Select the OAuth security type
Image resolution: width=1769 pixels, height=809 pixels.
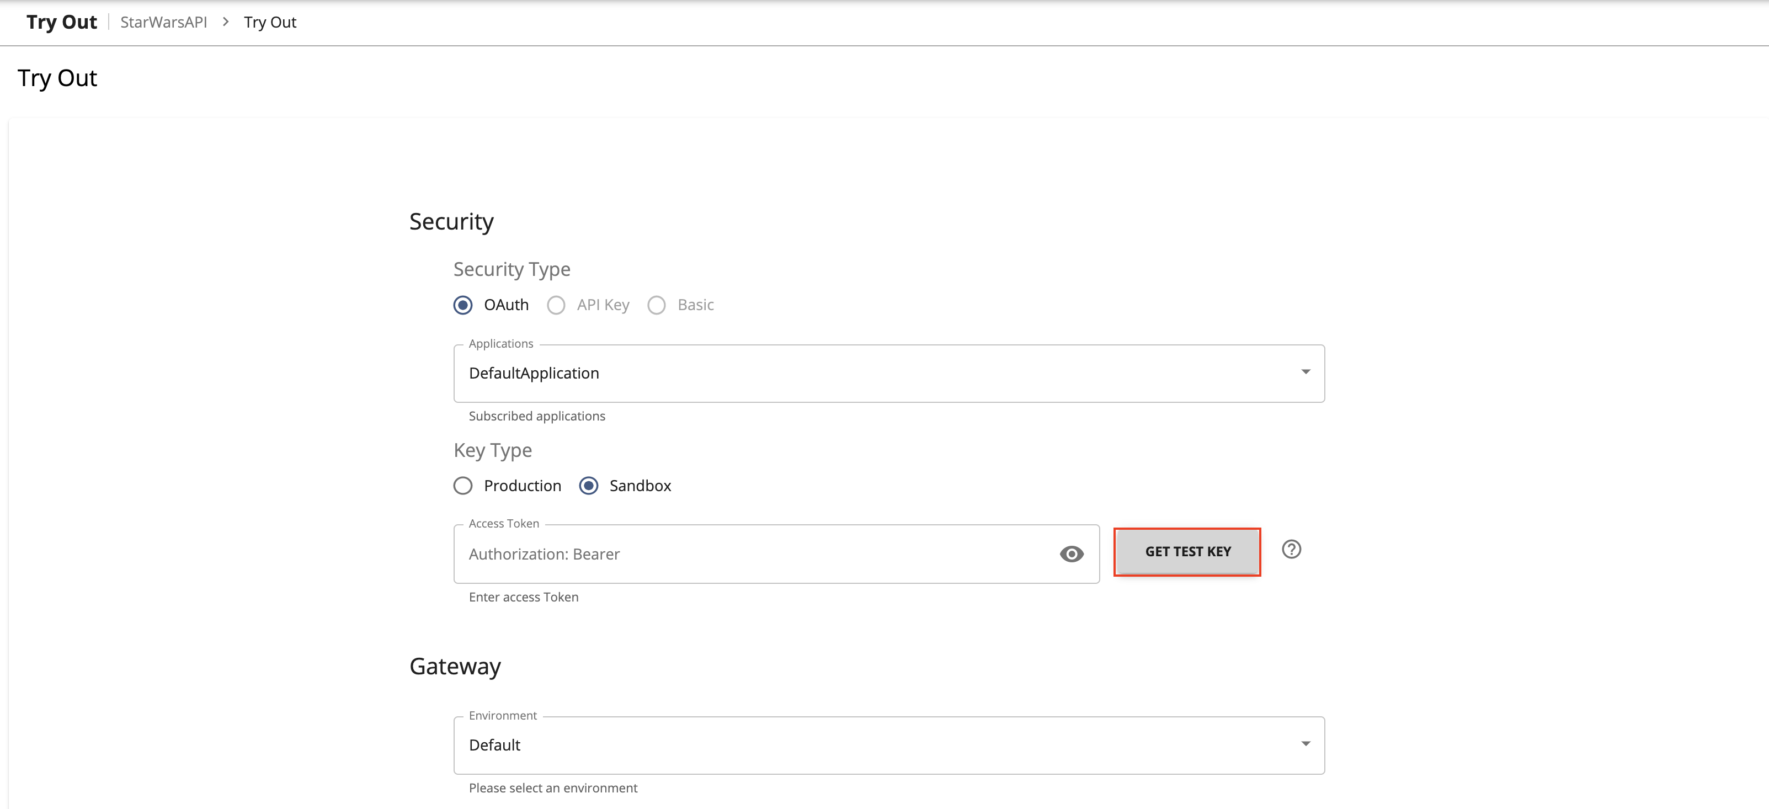click(x=462, y=305)
